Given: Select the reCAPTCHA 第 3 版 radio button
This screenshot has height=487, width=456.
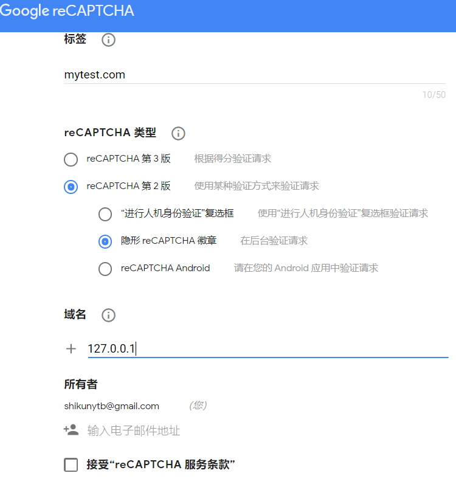Looking at the screenshot, I should (71, 159).
